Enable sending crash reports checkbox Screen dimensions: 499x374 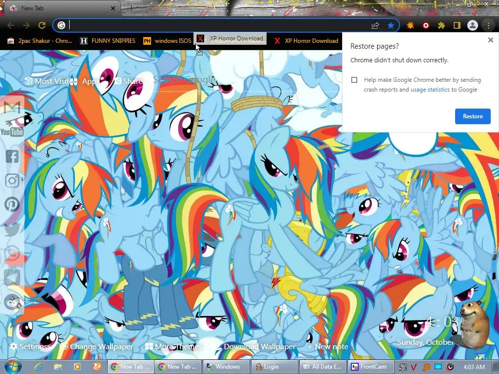pyautogui.click(x=354, y=80)
